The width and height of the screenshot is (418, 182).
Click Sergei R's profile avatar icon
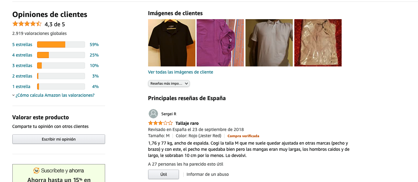[153, 114]
